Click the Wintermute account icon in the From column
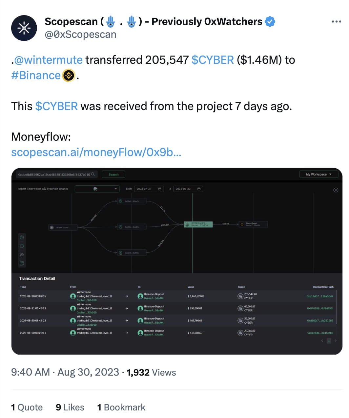 click(73, 296)
